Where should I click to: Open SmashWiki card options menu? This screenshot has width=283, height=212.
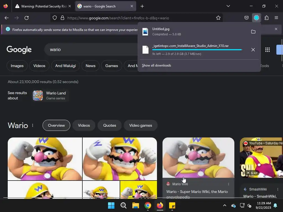[x=277, y=189]
